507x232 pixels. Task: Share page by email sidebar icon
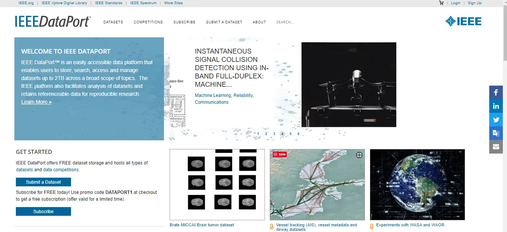click(x=496, y=147)
